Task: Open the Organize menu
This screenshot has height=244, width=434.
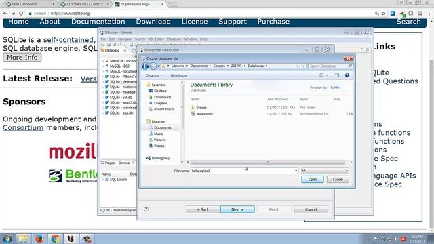Action: click(154, 75)
